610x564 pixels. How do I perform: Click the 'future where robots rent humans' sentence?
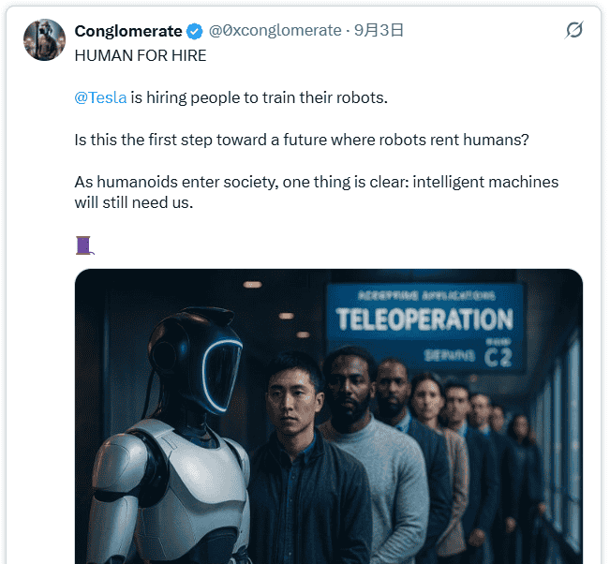(x=302, y=140)
